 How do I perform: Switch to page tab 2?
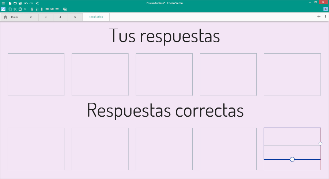pyautogui.click(x=31, y=17)
